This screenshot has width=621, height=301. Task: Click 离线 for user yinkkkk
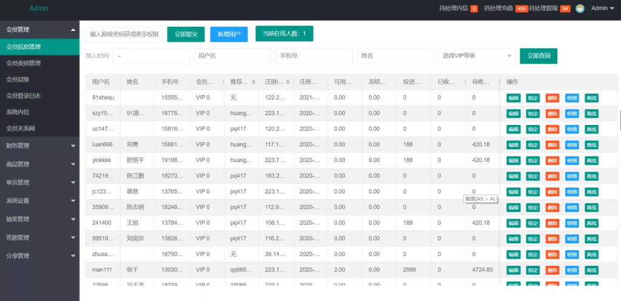(592, 161)
